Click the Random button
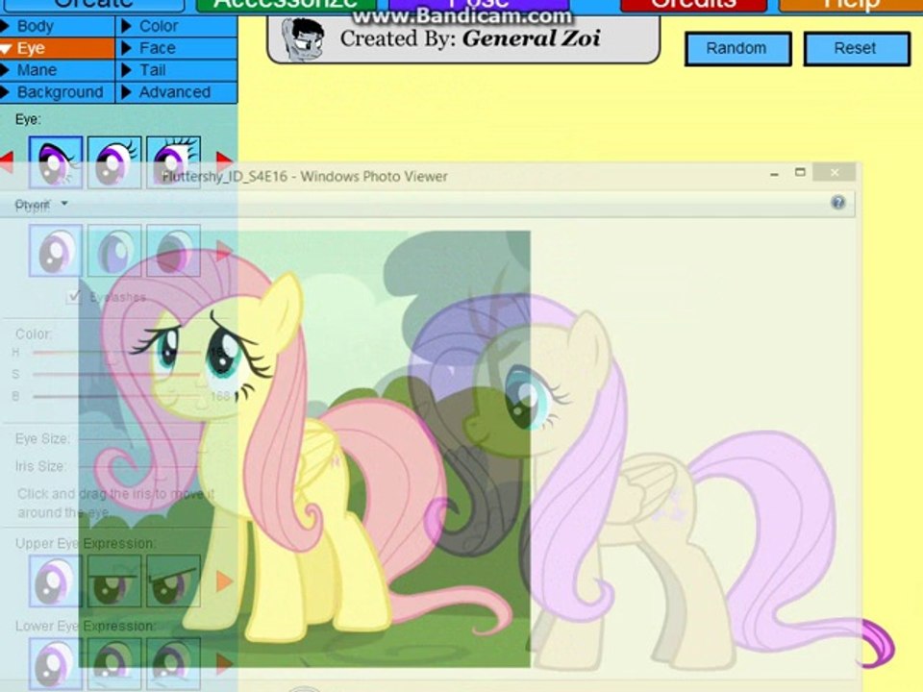923x692 pixels. 738,48
